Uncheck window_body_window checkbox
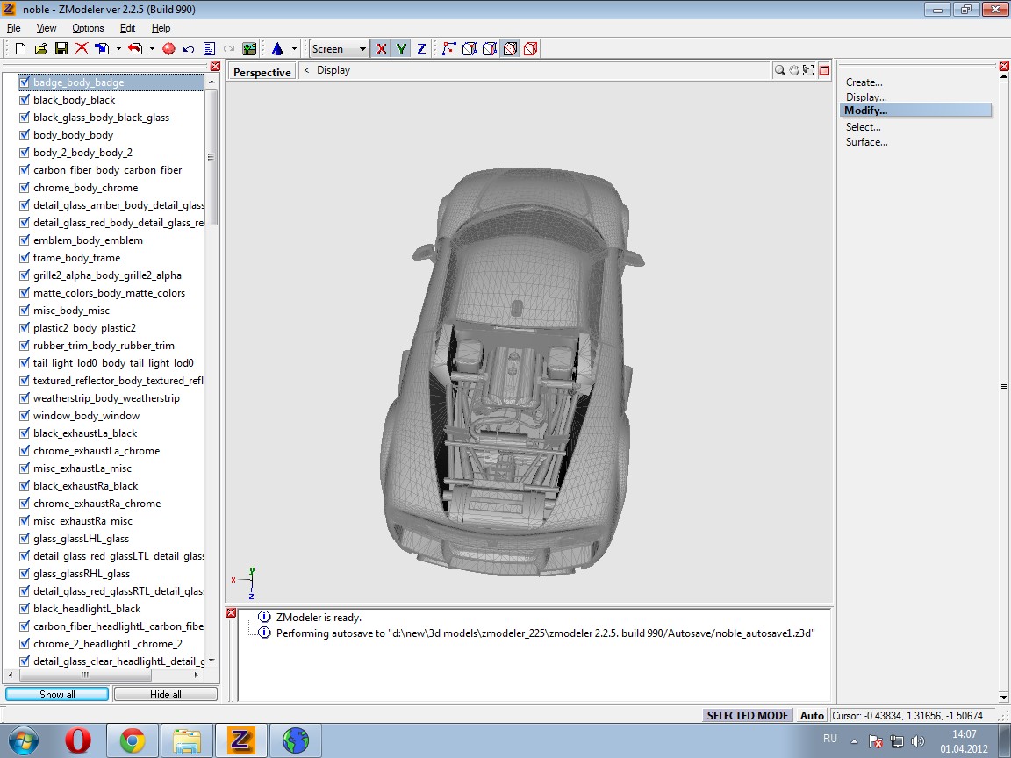The height and width of the screenshot is (758, 1011). 25,416
